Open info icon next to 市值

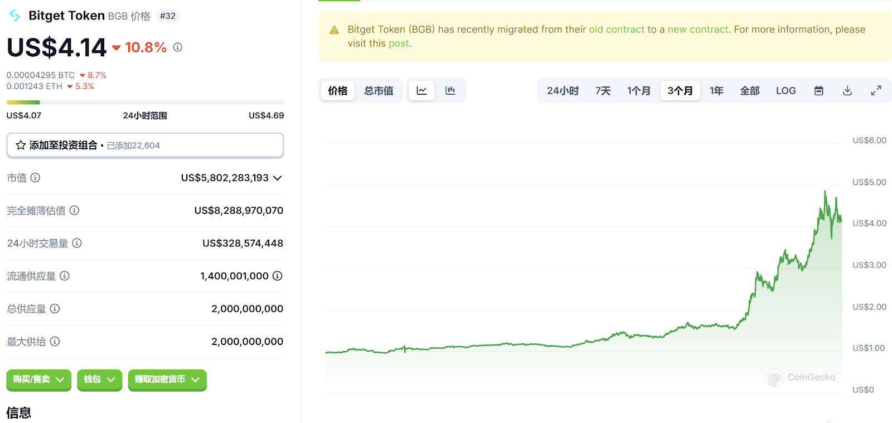point(35,178)
